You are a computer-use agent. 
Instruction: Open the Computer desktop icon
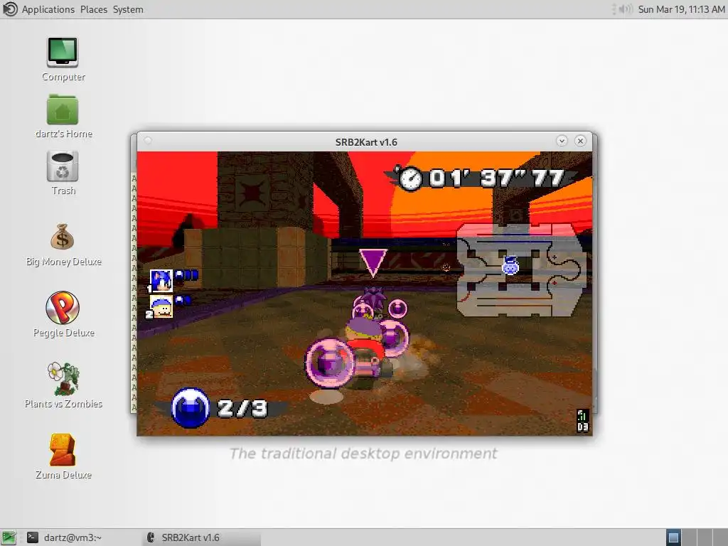(x=63, y=60)
